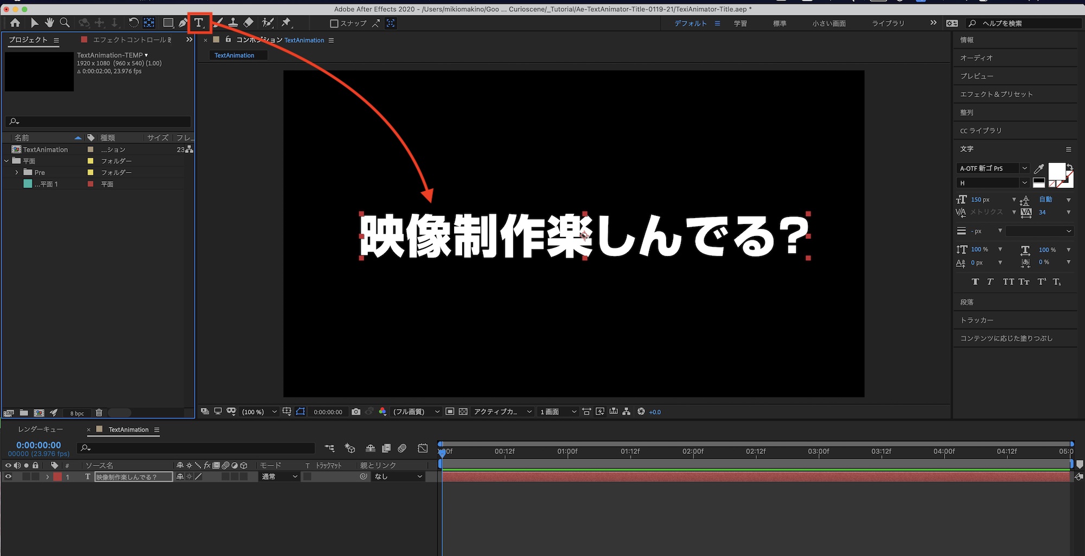Reset exposure in the viewer
Screen dimensions: 1085x556
pos(641,412)
